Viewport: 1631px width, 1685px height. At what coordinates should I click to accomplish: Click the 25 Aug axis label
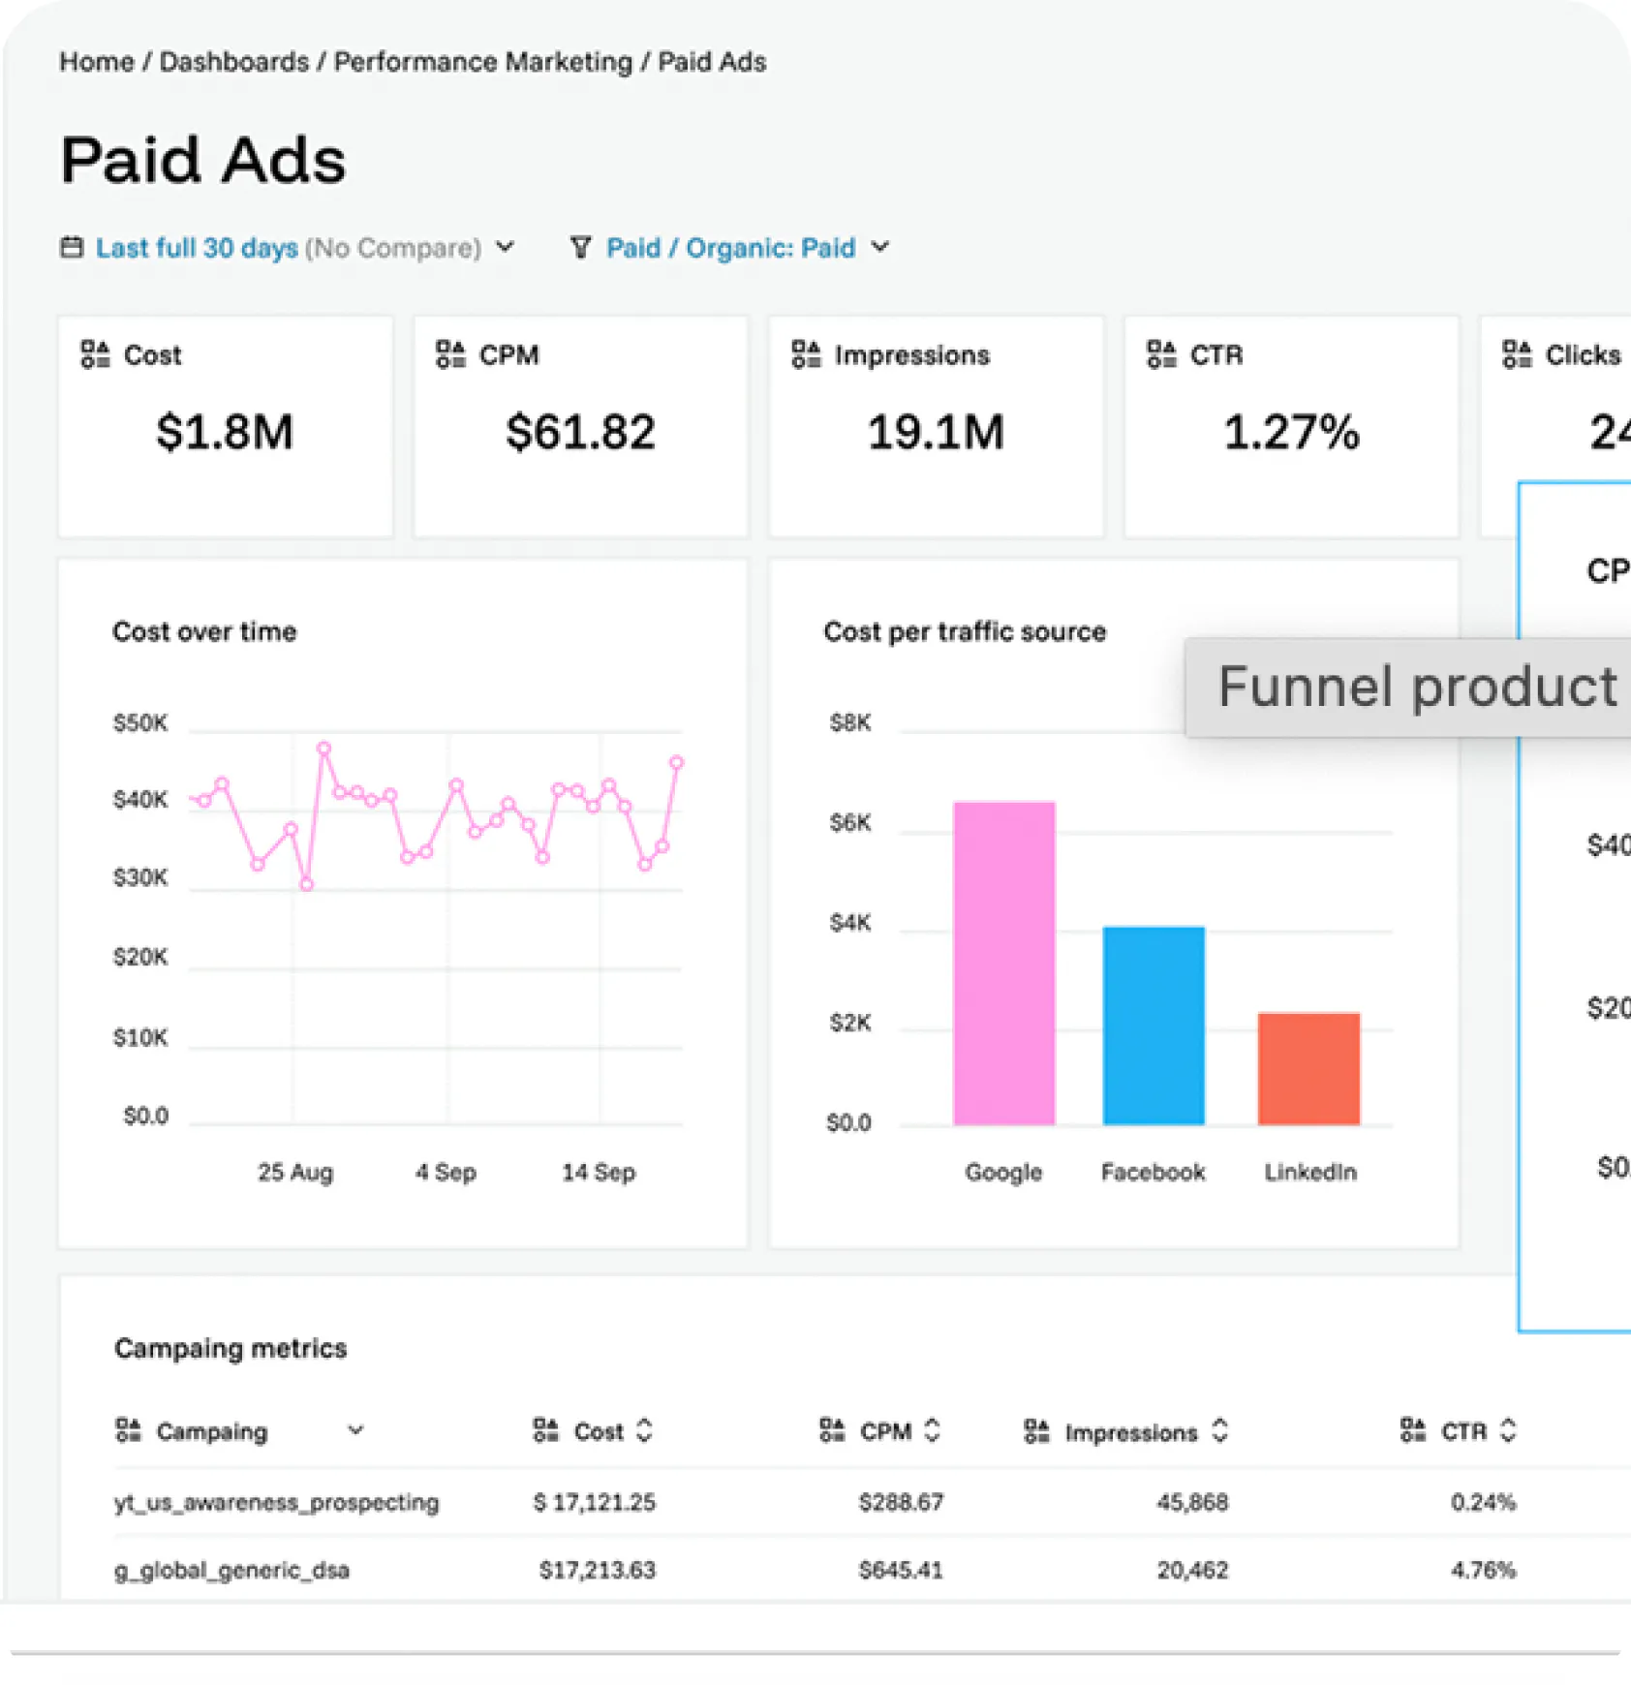(x=294, y=1172)
